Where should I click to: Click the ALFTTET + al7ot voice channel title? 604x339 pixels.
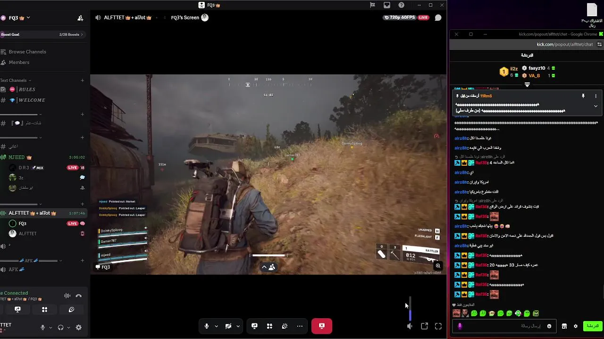[127, 17]
